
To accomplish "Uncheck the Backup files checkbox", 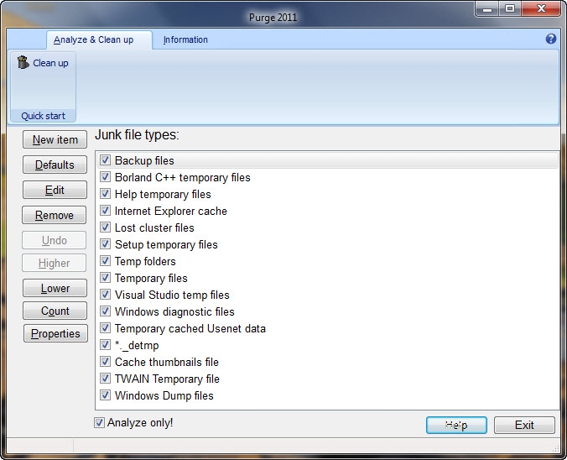I will pos(106,160).
